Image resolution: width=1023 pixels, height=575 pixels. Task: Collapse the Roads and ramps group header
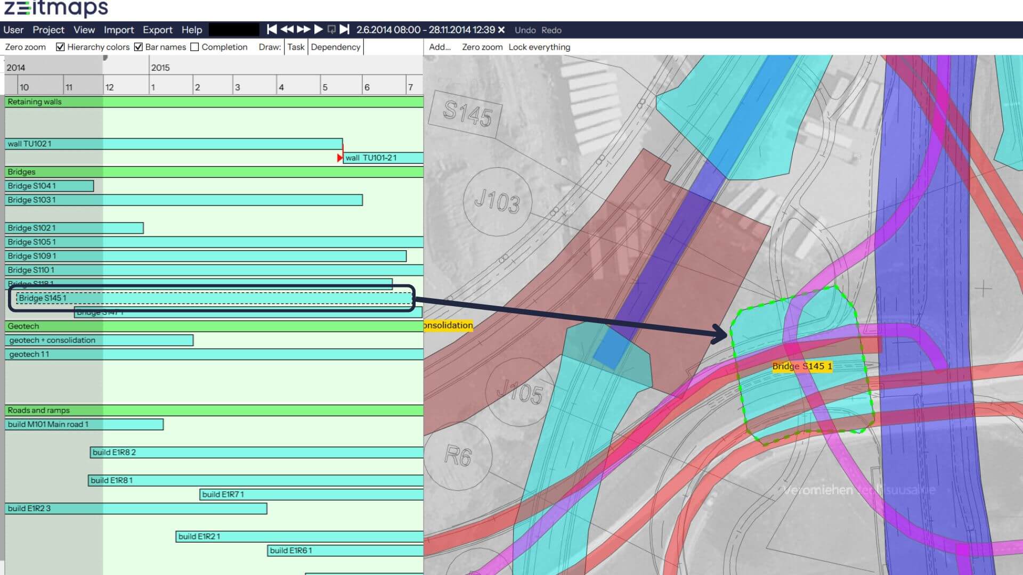click(x=214, y=410)
